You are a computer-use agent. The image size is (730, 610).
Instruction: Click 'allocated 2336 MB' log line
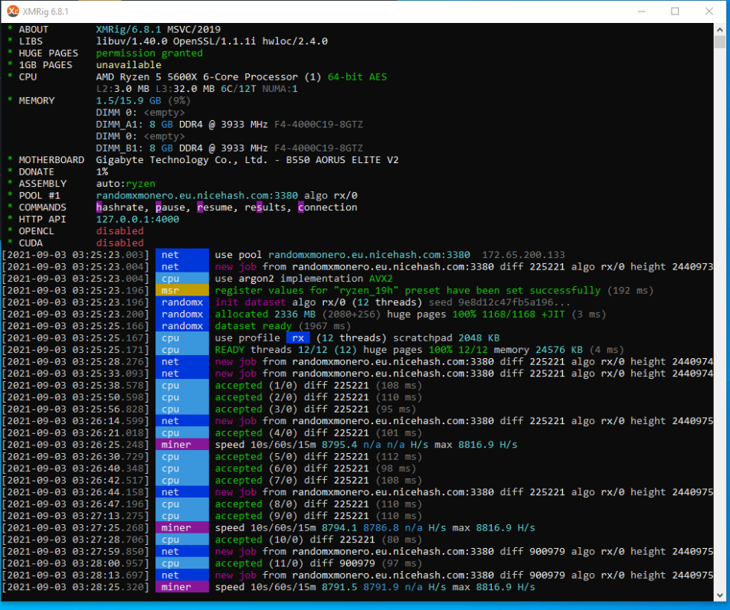[x=410, y=314]
